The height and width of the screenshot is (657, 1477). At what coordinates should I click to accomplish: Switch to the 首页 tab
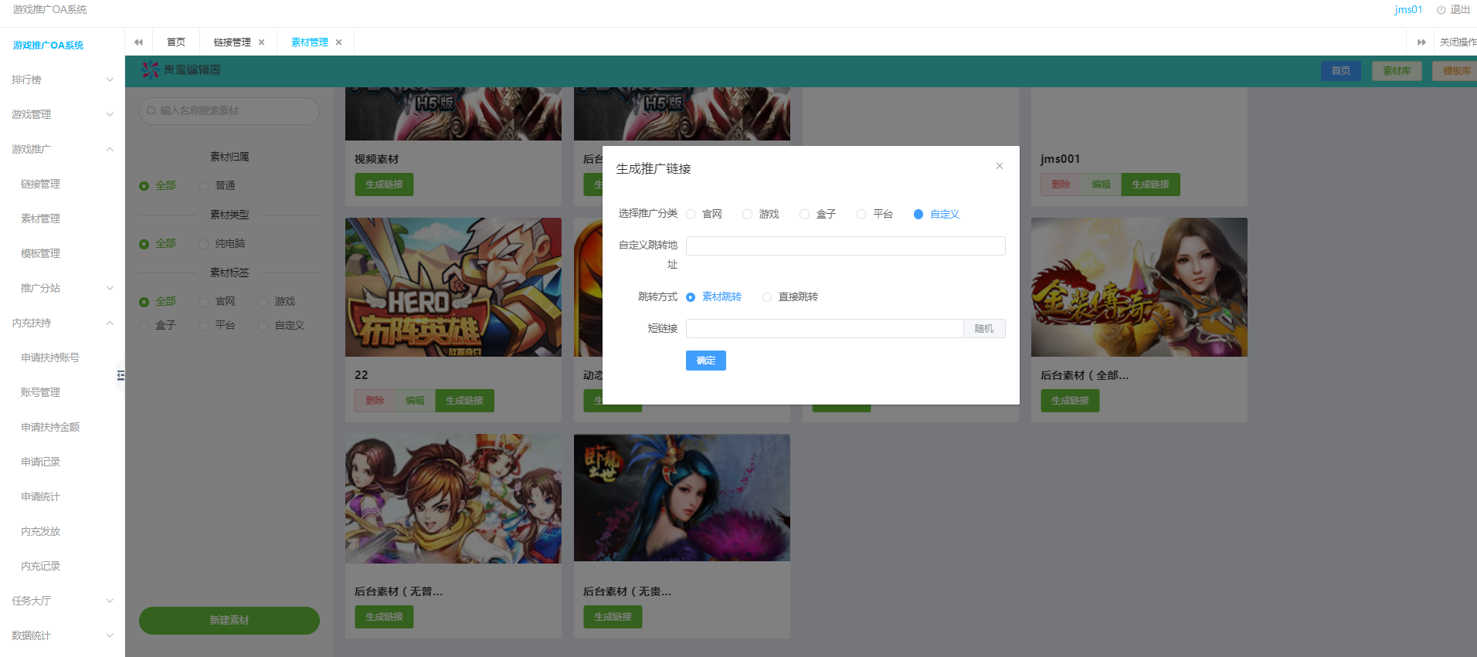[176, 42]
